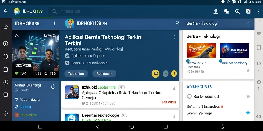Image resolution: width=263 pixels, height=131 pixels.
Task: Open the three-dot menu next to IDRHOKI138
Action: click(54, 23)
